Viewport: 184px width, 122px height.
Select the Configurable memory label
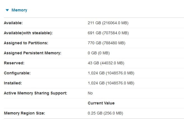(17, 73)
